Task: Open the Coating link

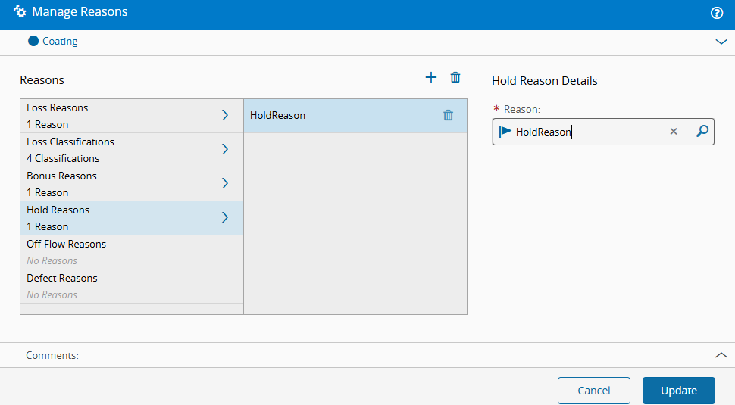Action: 60,41
